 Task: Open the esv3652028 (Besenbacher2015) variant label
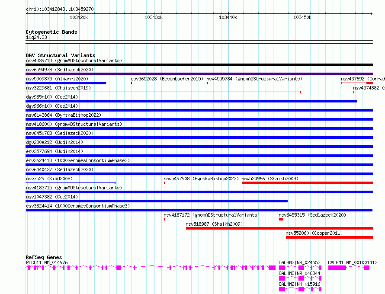click(167, 79)
